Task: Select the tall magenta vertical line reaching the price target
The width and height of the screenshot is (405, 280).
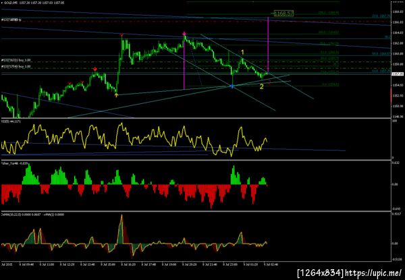Action: click(x=268, y=45)
